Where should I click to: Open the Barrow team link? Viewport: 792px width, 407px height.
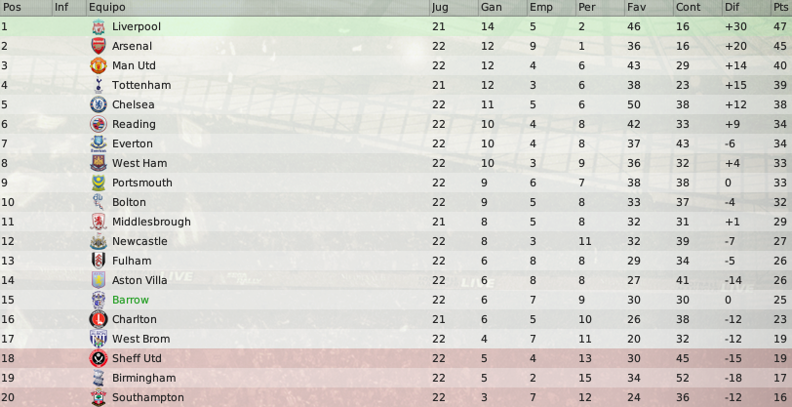[x=131, y=300]
